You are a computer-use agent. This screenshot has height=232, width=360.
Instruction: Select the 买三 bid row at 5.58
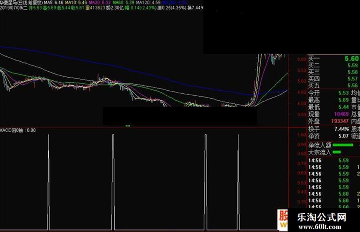(x=334, y=72)
